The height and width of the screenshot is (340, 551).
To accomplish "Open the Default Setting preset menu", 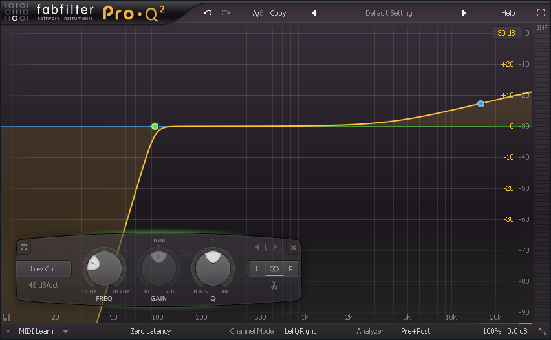I will coord(389,13).
